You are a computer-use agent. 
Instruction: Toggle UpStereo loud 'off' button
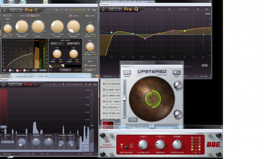pyautogui.click(x=177, y=72)
